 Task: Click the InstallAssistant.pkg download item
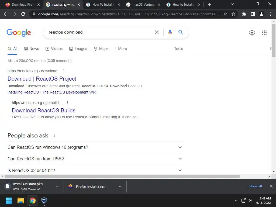pyautogui.click(x=28, y=187)
